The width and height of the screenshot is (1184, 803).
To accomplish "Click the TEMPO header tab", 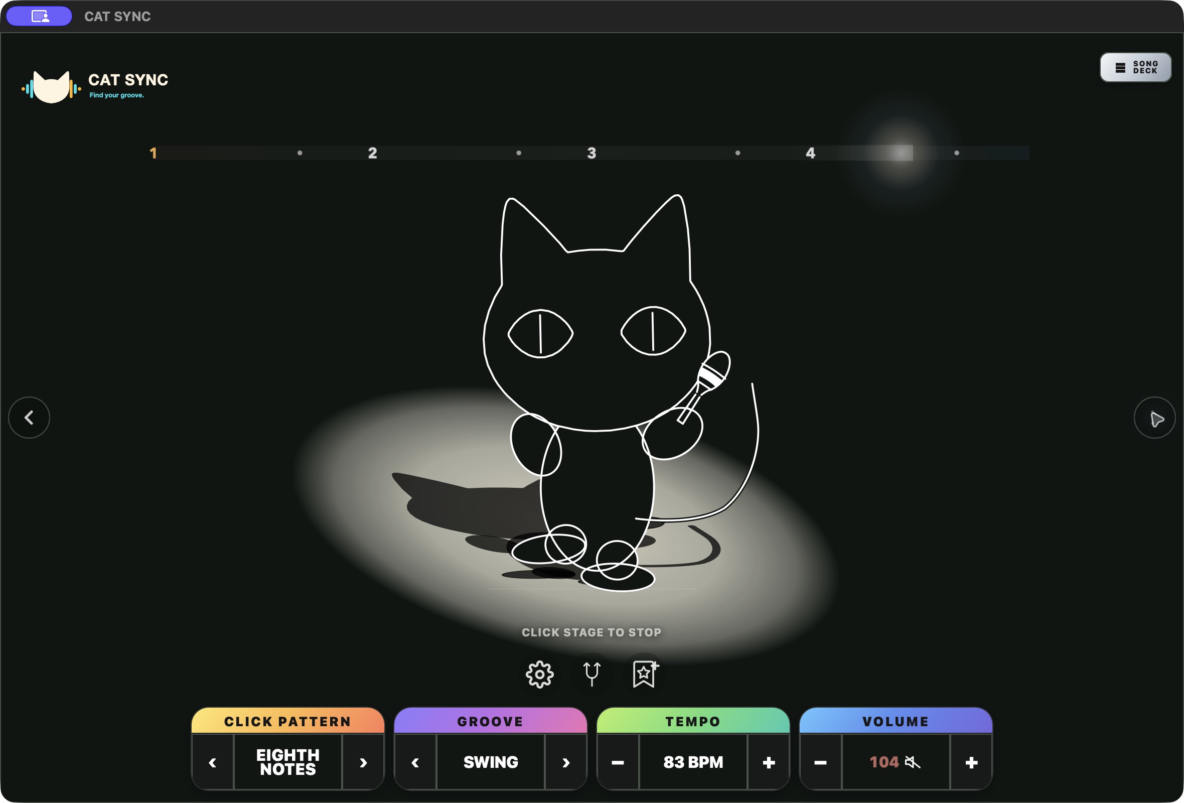I will tap(693, 721).
